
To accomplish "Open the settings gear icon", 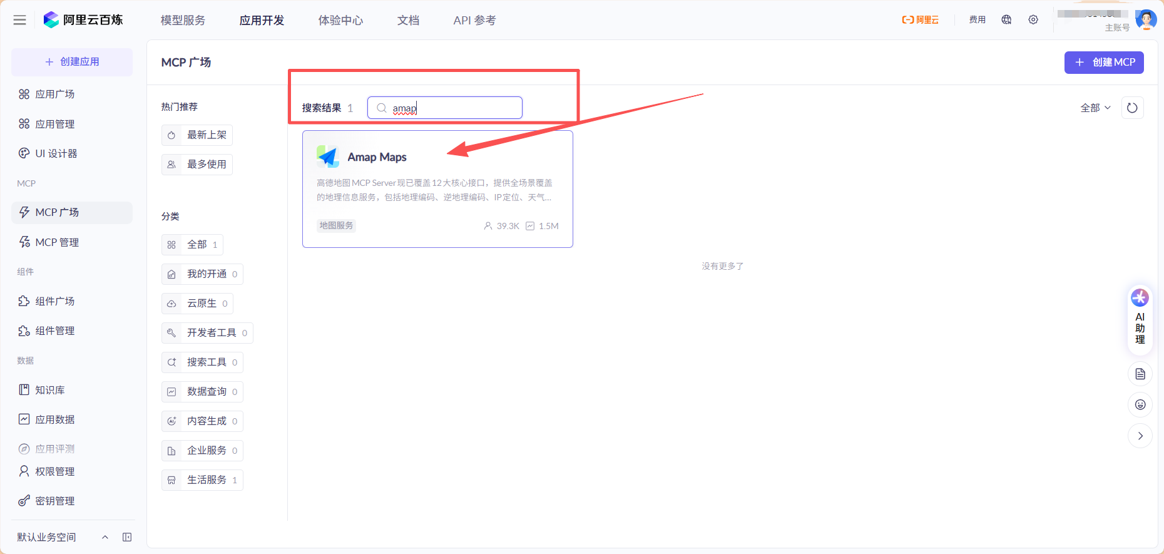I will pos(1033,20).
